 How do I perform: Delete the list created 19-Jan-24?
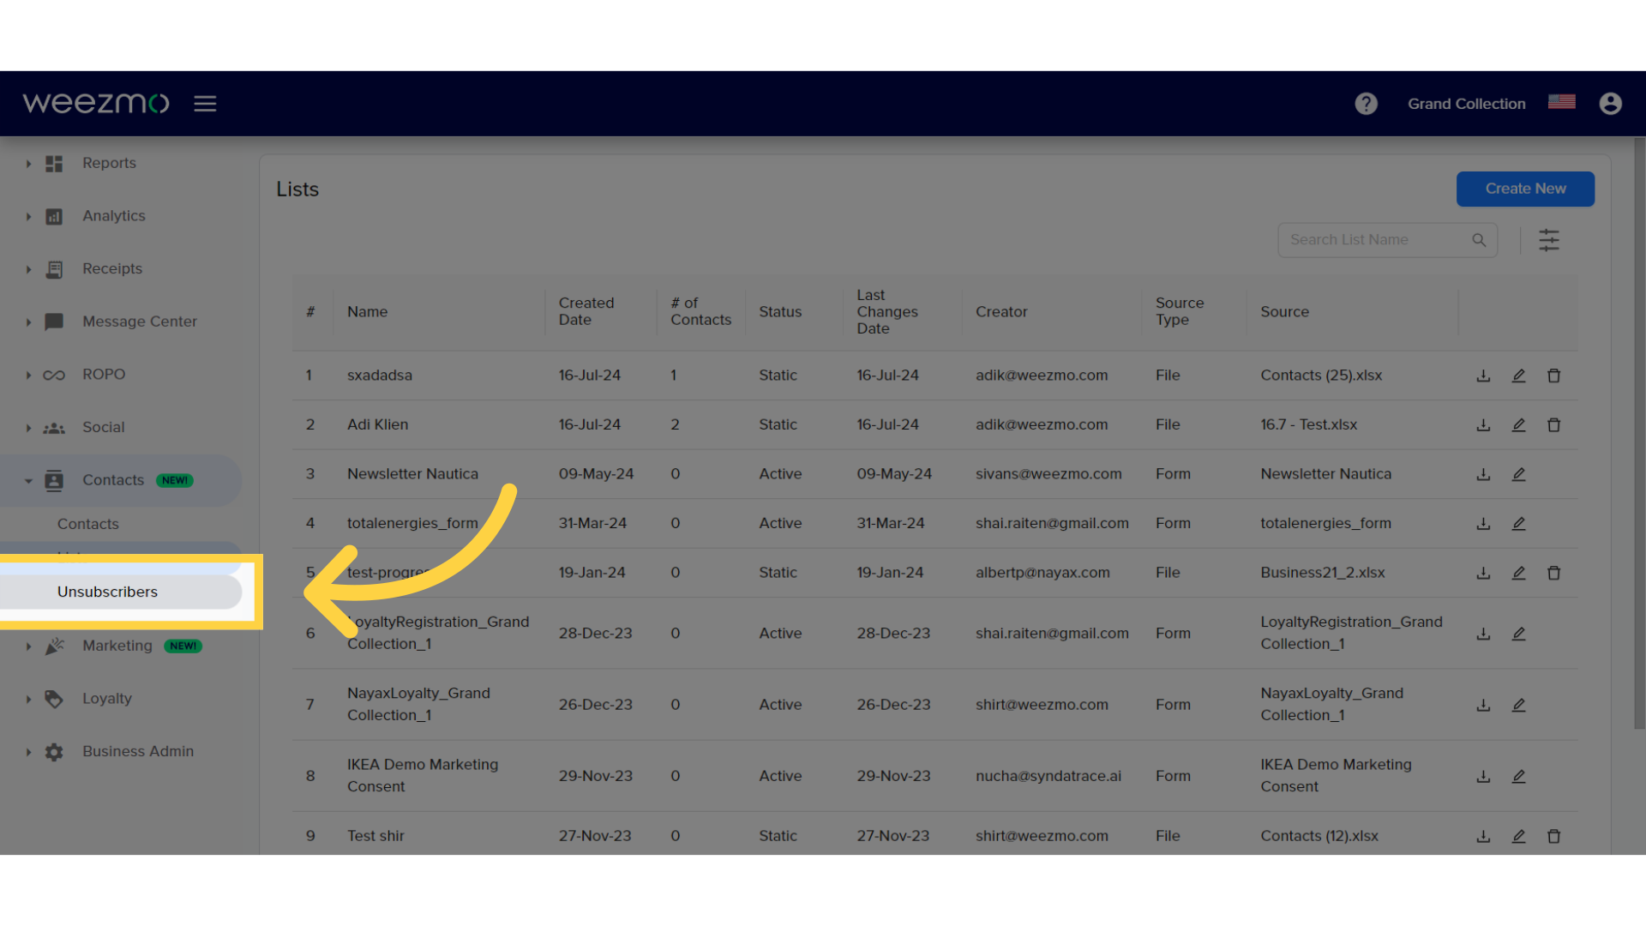(x=1553, y=573)
